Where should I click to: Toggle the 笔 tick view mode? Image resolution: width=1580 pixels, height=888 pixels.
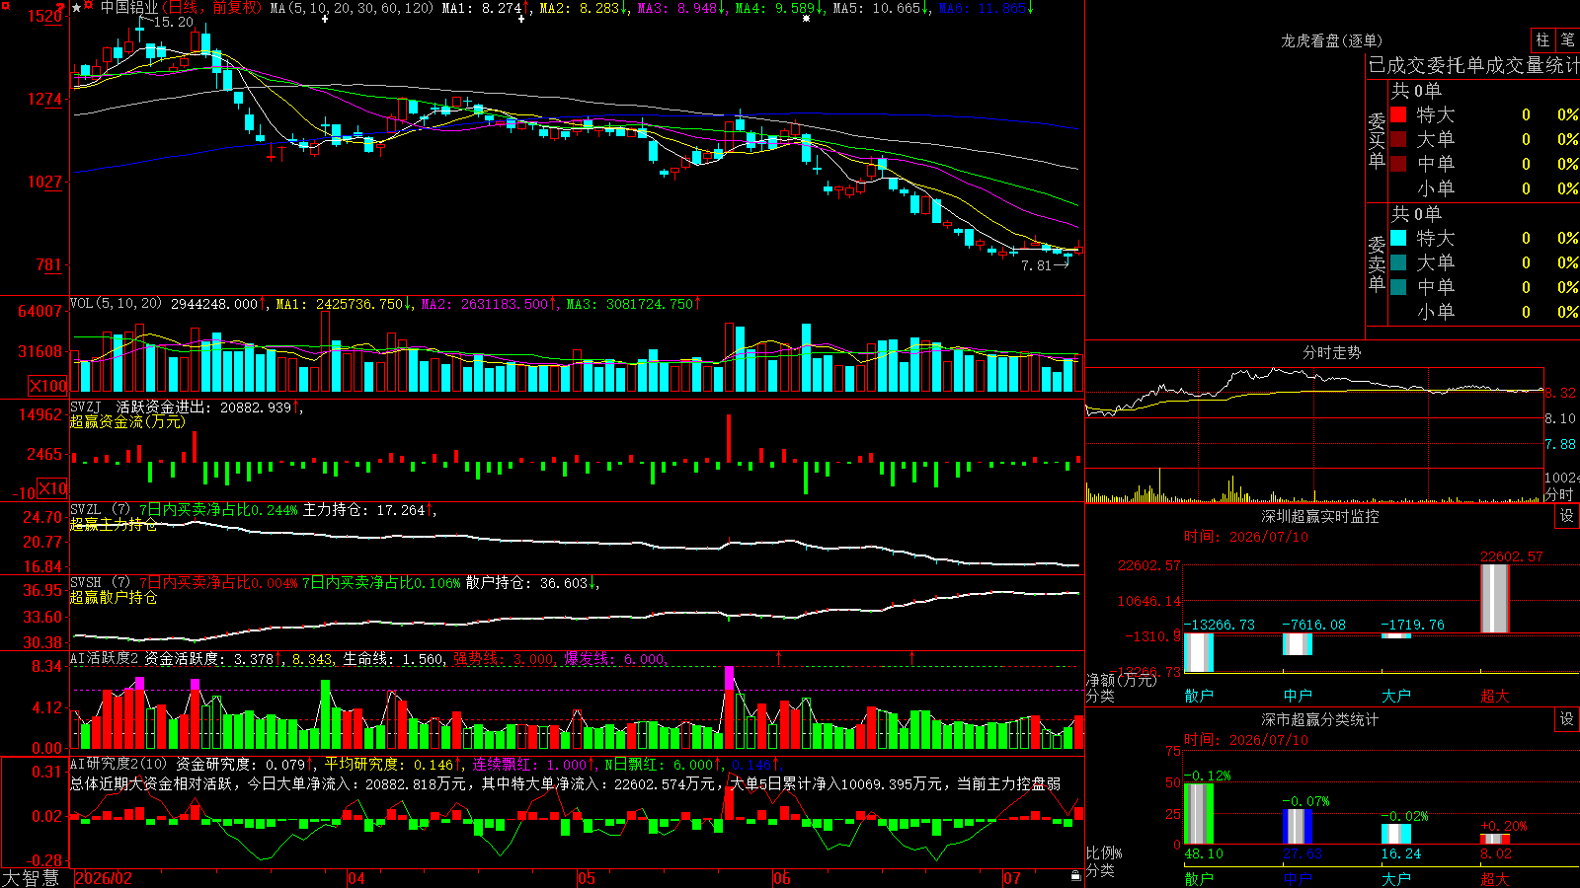tap(1567, 39)
